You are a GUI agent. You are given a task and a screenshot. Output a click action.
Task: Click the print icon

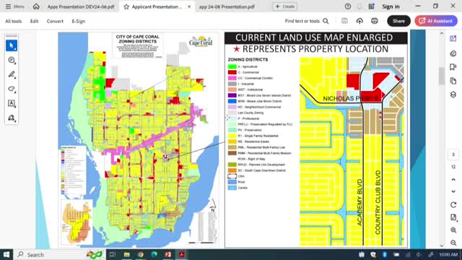[375, 21]
